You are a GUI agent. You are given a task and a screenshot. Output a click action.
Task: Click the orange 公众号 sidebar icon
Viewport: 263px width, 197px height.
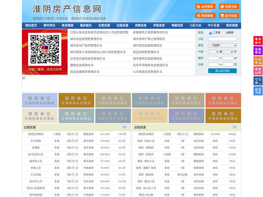pyautogui.click(x=258, y=61)
